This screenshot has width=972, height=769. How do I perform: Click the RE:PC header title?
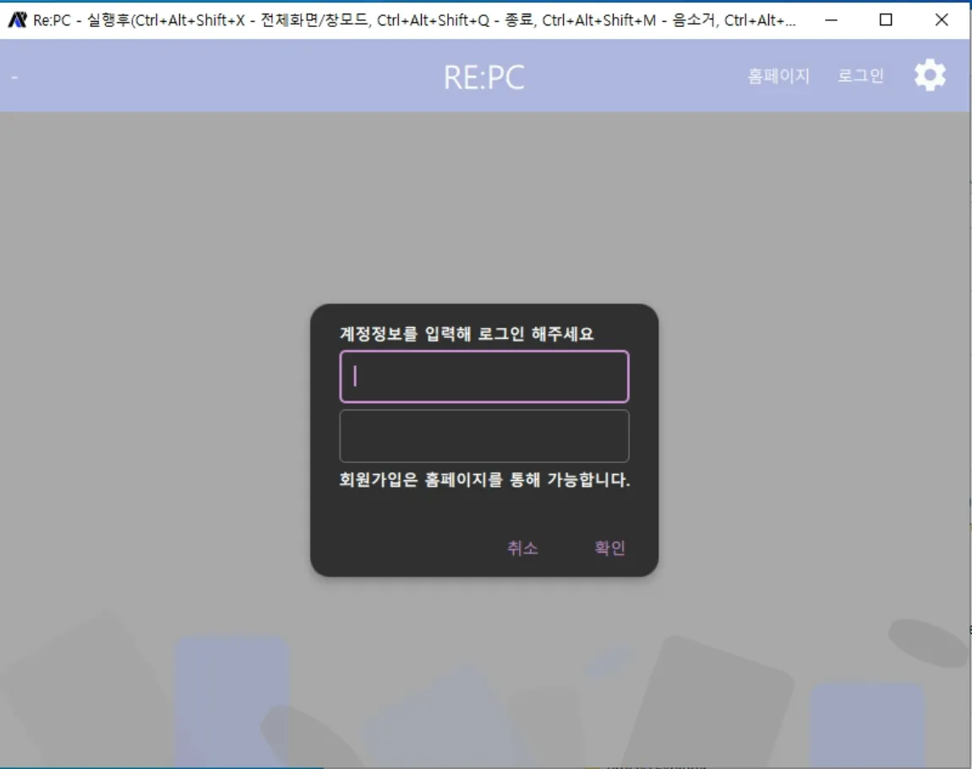[x=484, y=78]
